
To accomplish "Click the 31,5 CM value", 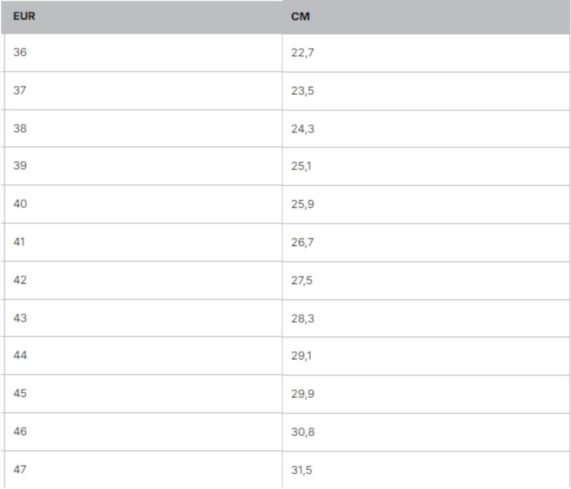I will tap(301, 470).
